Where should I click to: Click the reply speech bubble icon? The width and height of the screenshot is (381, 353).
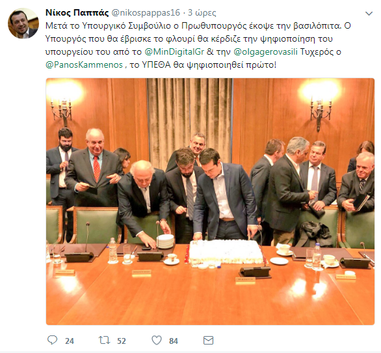click(x=52, y=340)
